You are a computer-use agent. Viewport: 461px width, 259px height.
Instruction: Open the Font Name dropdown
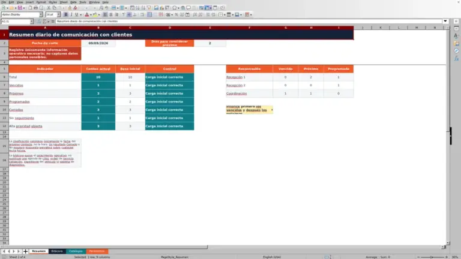[x=41, y=14]
